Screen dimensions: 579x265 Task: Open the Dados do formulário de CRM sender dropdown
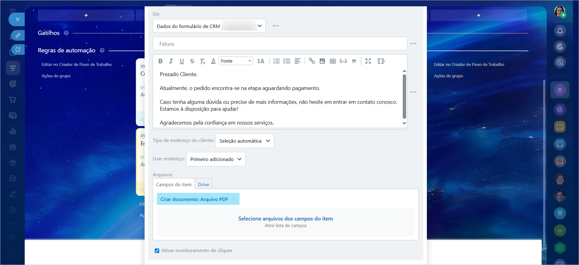[x=209, y=26]
